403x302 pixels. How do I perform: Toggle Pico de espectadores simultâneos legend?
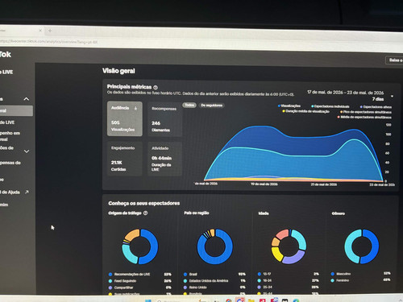tap(366, 112)
